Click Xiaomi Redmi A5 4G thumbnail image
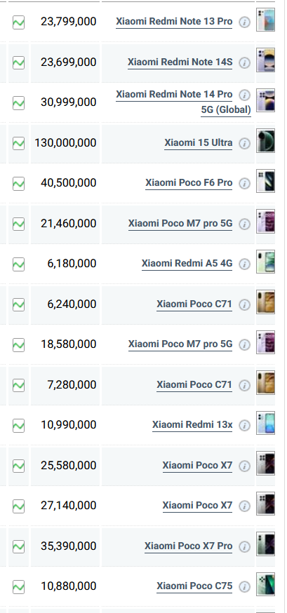Viewport: 287px width, 613px height. coord(265,262)
